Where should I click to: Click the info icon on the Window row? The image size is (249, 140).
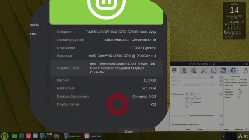click(221, 81)
